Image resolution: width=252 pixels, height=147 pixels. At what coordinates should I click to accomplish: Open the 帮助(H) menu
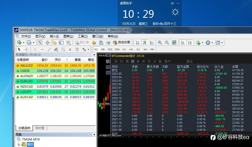pyautogui.click(x=113, y=36)
